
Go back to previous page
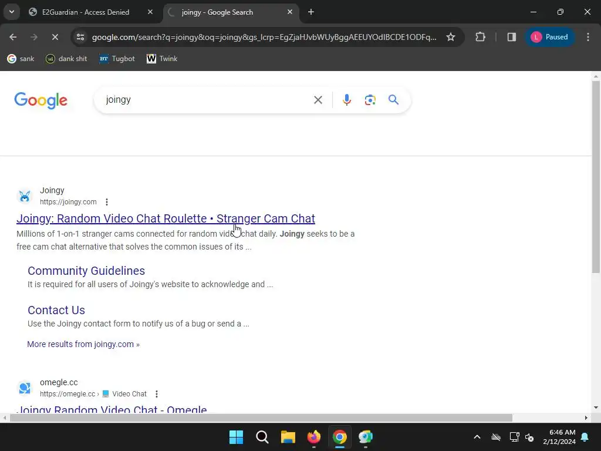[13, 37]
